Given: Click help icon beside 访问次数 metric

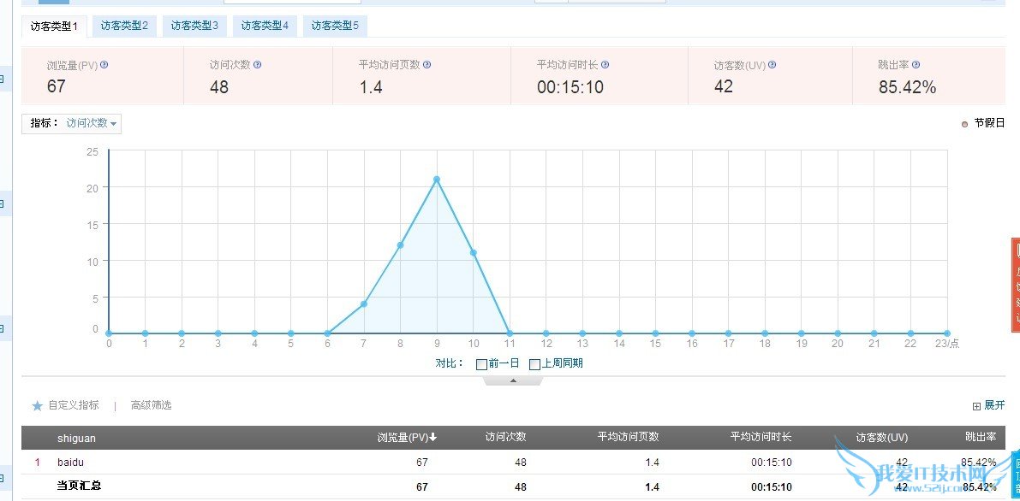Looking at the screenshot, I should 258,65.
